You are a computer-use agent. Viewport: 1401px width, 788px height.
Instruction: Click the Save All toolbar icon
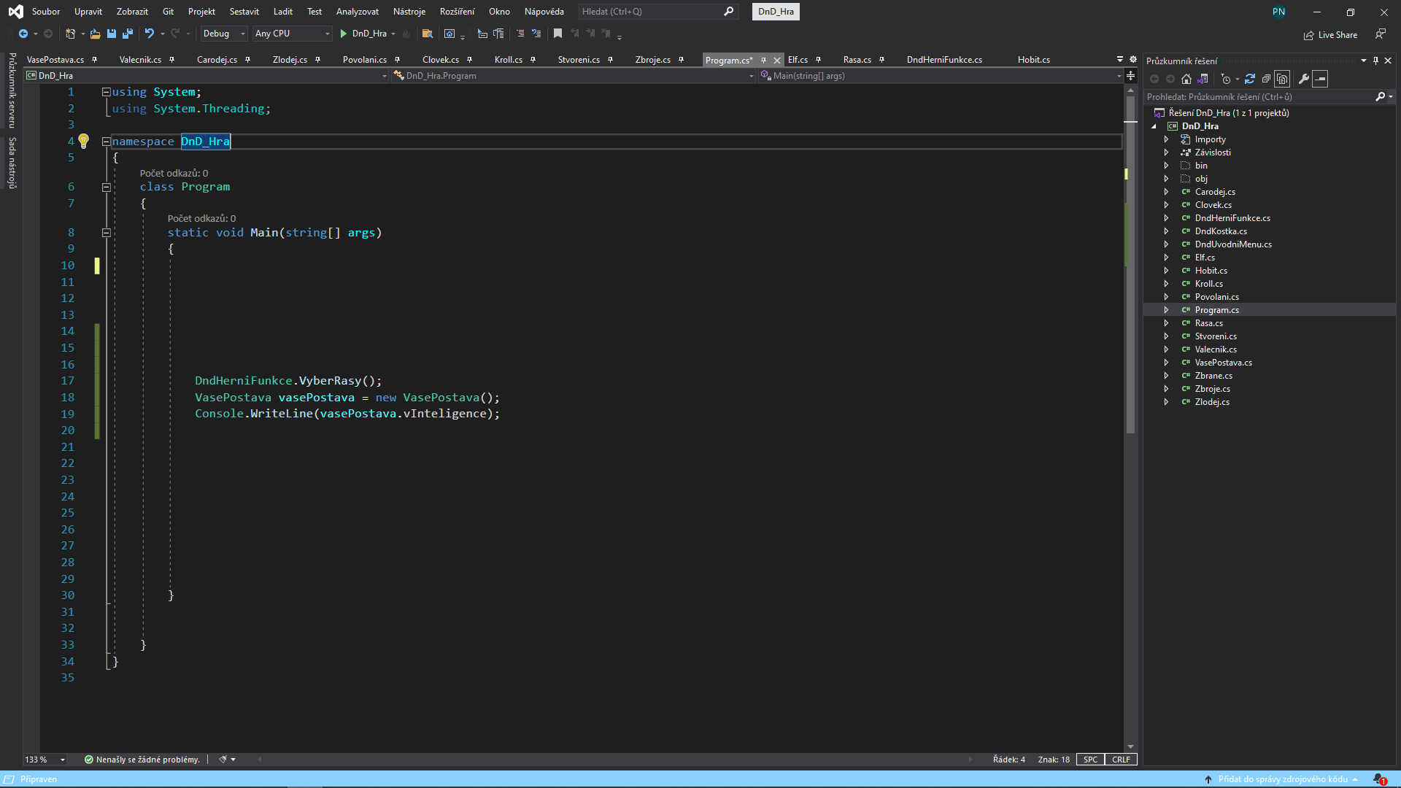128,34
